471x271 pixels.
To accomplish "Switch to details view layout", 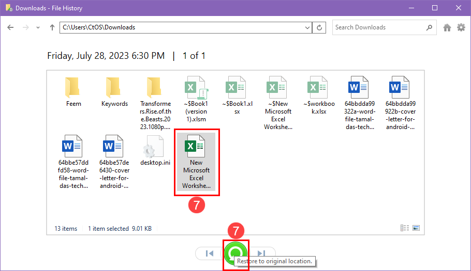I will click(x=405, y=228).
